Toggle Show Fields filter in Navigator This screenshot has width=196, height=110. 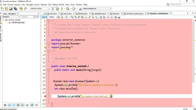(x=9, y=105)
